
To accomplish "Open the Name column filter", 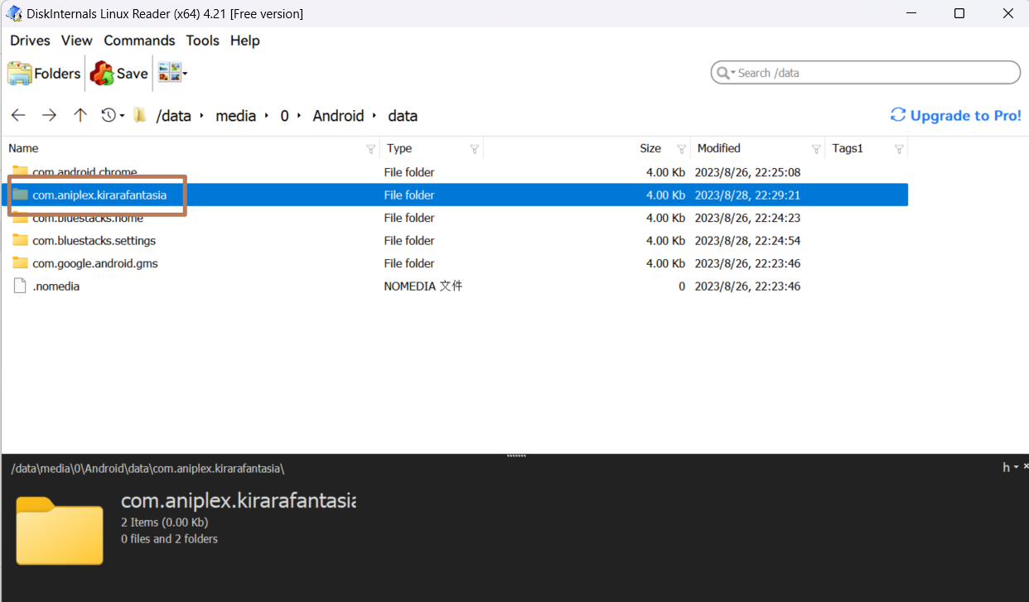I will pos(370,149).
